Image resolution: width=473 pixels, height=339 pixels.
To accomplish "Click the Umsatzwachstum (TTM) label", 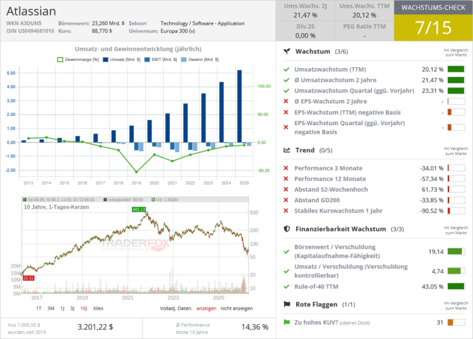I will [330, 69].
